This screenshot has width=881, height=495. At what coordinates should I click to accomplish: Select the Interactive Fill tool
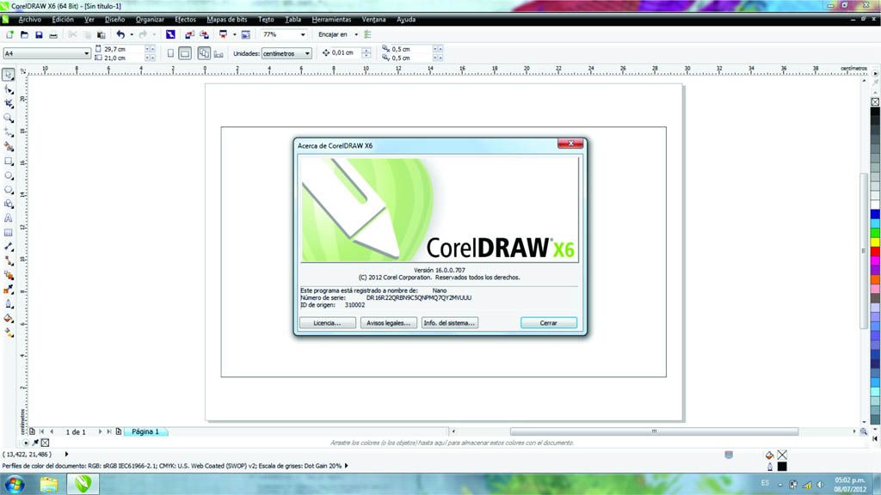coord(9,333)
